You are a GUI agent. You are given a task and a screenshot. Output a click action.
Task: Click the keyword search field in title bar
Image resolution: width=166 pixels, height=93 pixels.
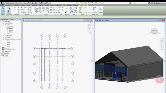tap(139, 3)
